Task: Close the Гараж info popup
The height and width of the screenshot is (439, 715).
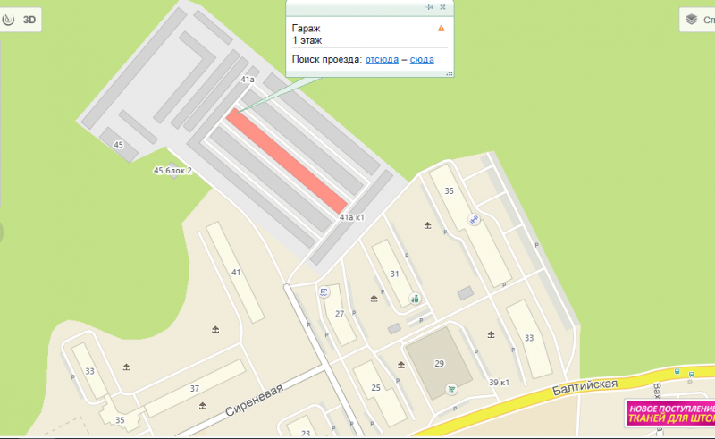Action: pos(442,7)
